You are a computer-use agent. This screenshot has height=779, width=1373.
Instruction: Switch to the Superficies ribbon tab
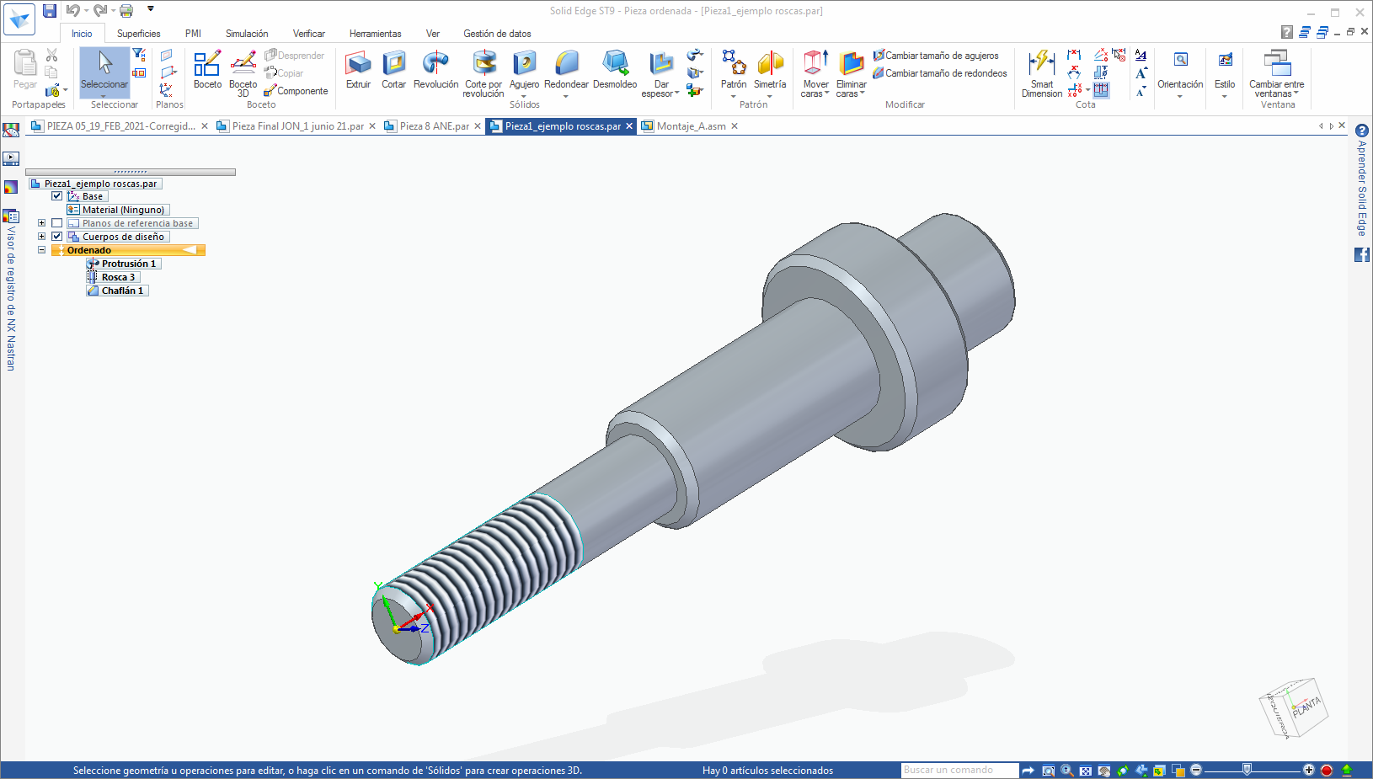138,34
